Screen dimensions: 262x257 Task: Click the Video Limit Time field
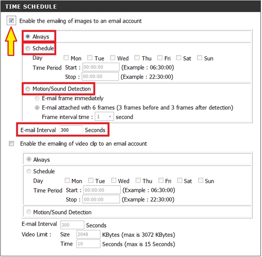click(88, 244)
